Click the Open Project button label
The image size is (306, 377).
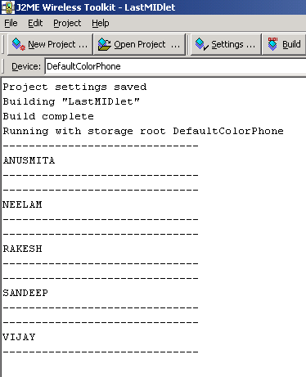[x=146, y=44]
